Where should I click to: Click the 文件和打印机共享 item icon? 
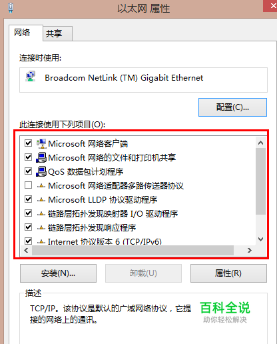(x=41, y=157)
